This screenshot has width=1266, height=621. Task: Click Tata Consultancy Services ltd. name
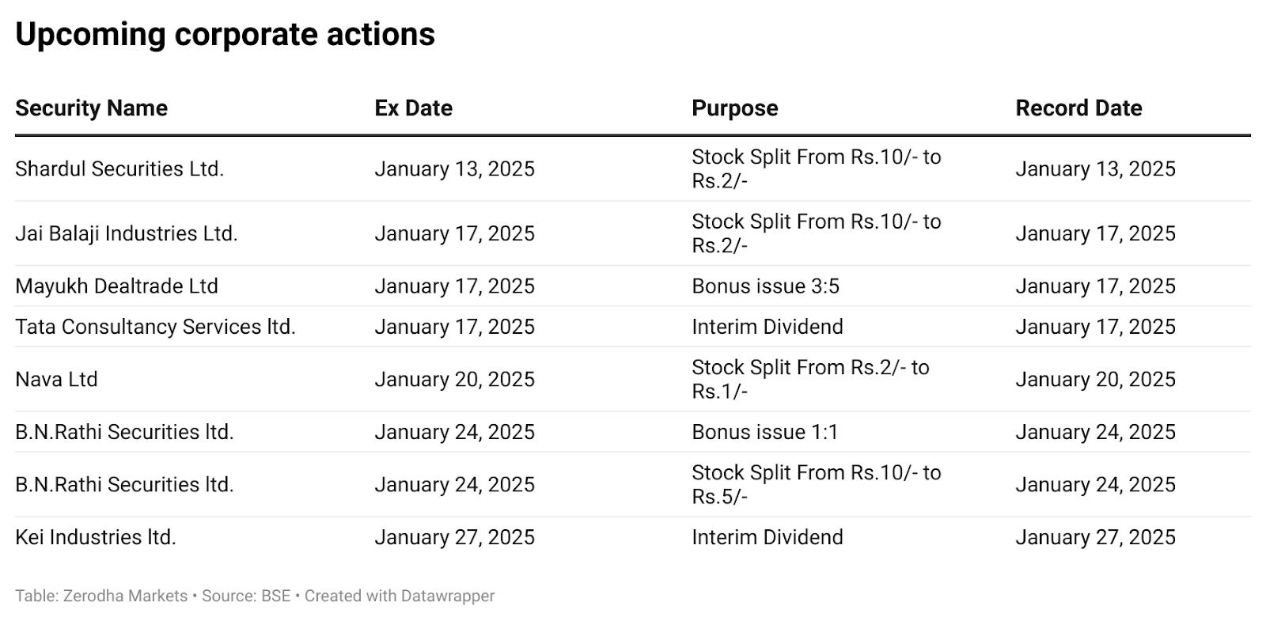[x=155, y=327]
